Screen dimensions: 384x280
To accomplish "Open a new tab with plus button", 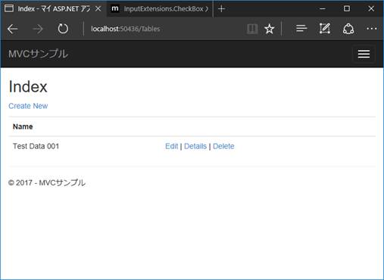I will click(x=221, y=9).
